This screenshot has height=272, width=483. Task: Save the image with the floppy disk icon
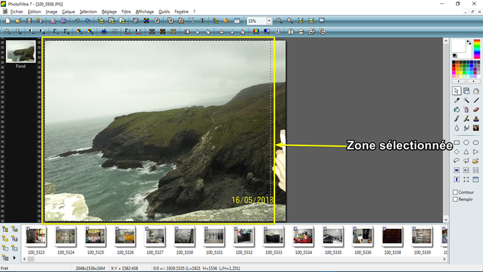(x=29, y=21)
